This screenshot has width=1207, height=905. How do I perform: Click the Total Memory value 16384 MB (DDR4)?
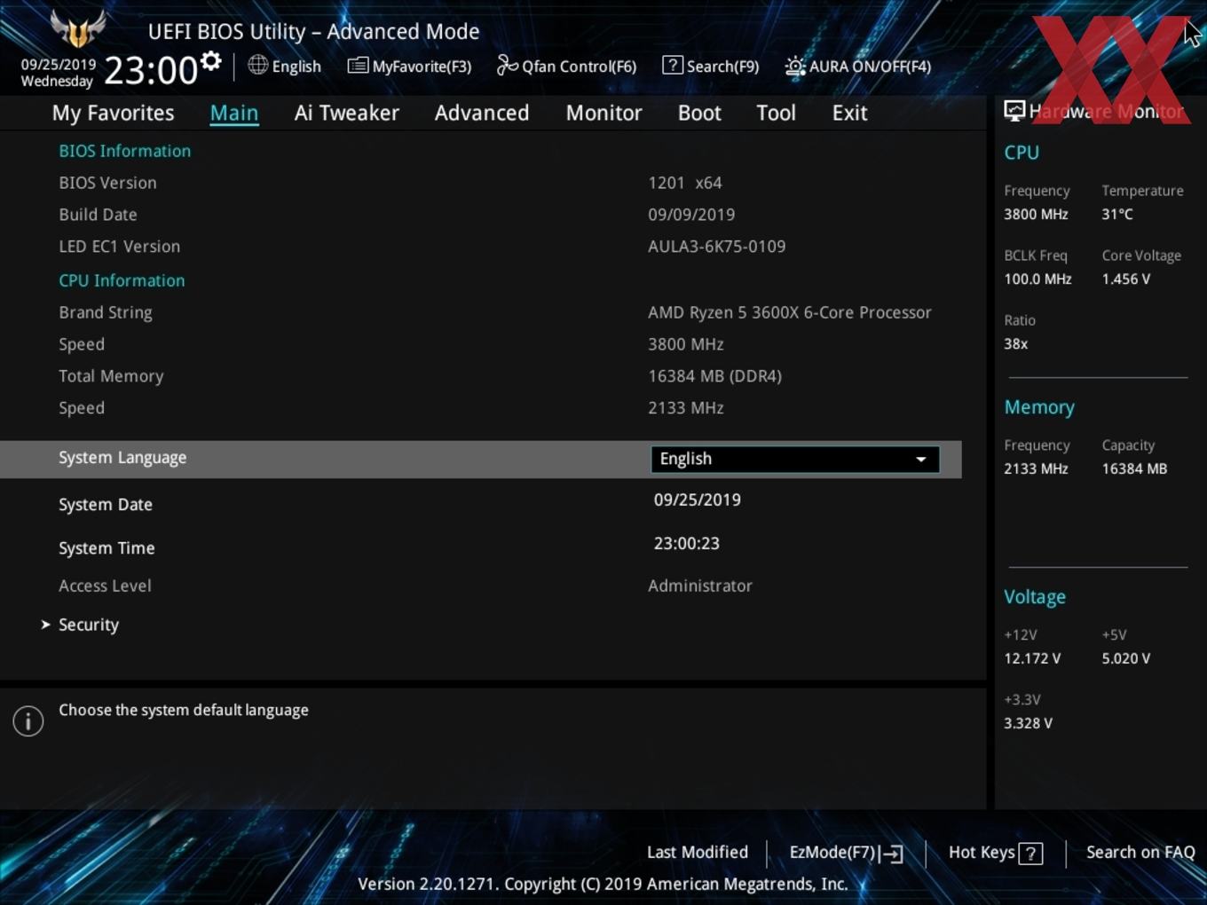point(715,376)
